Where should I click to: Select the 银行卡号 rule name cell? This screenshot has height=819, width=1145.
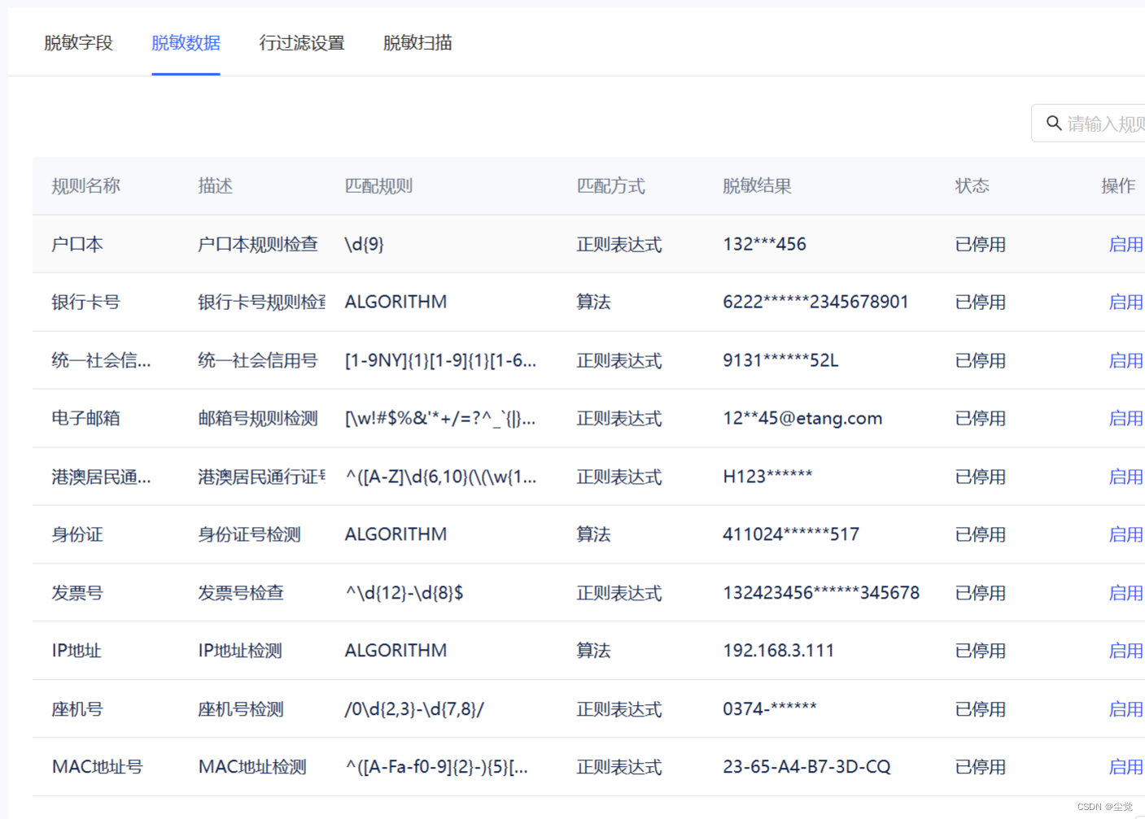[x=86, y=302]
